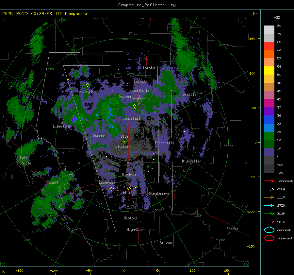Click the Strathmore city label on map
Viewport: 294px width, 275px height.
pos(159,194)
